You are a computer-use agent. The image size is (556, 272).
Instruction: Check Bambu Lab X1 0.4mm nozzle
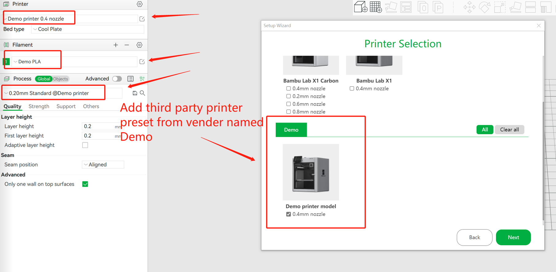point(352,88)
